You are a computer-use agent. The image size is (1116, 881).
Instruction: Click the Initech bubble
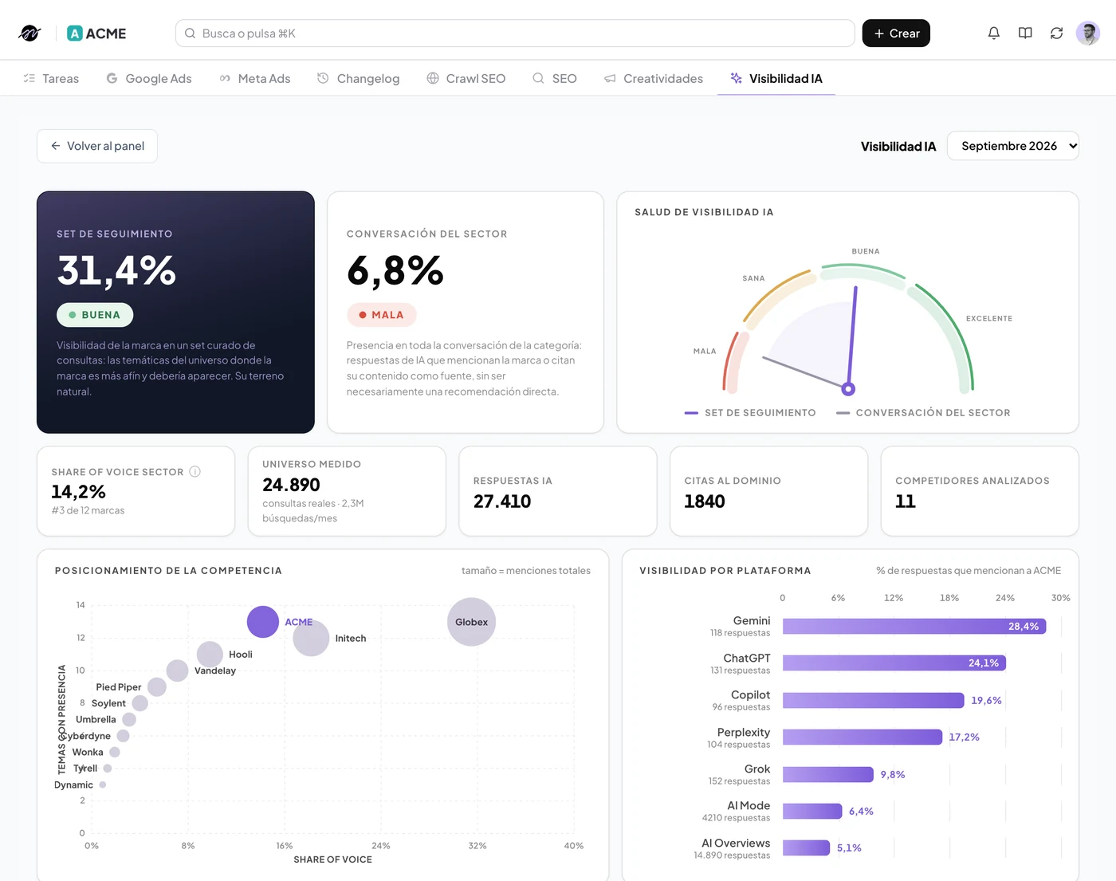pyautogui.click(x=311, y=638)
